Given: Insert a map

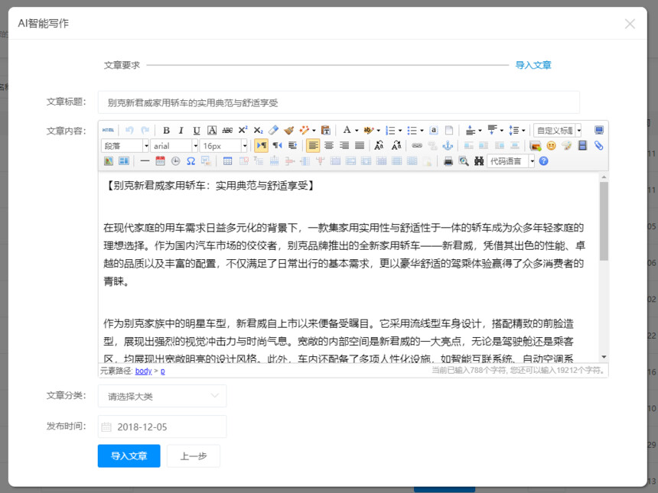Looking at the screenshot, I should 109,161.
